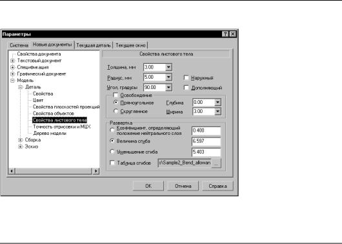Confirm settings with OK button
Screen dimensions: 342x244
coord(148,186)
